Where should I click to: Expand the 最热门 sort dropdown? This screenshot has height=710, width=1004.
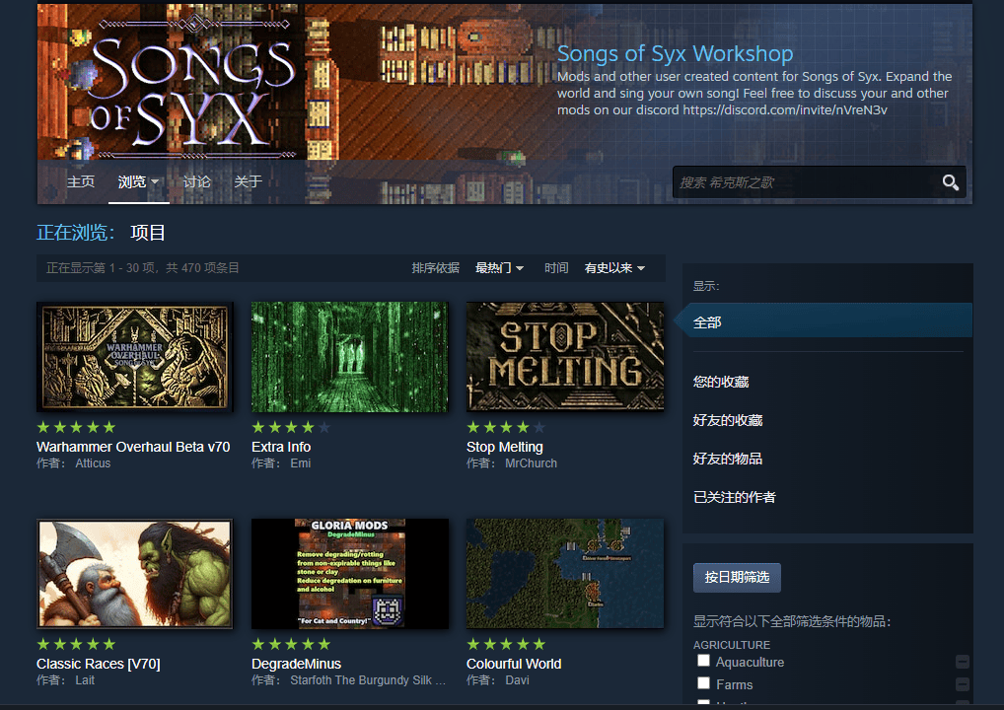(x=499, y=268)
